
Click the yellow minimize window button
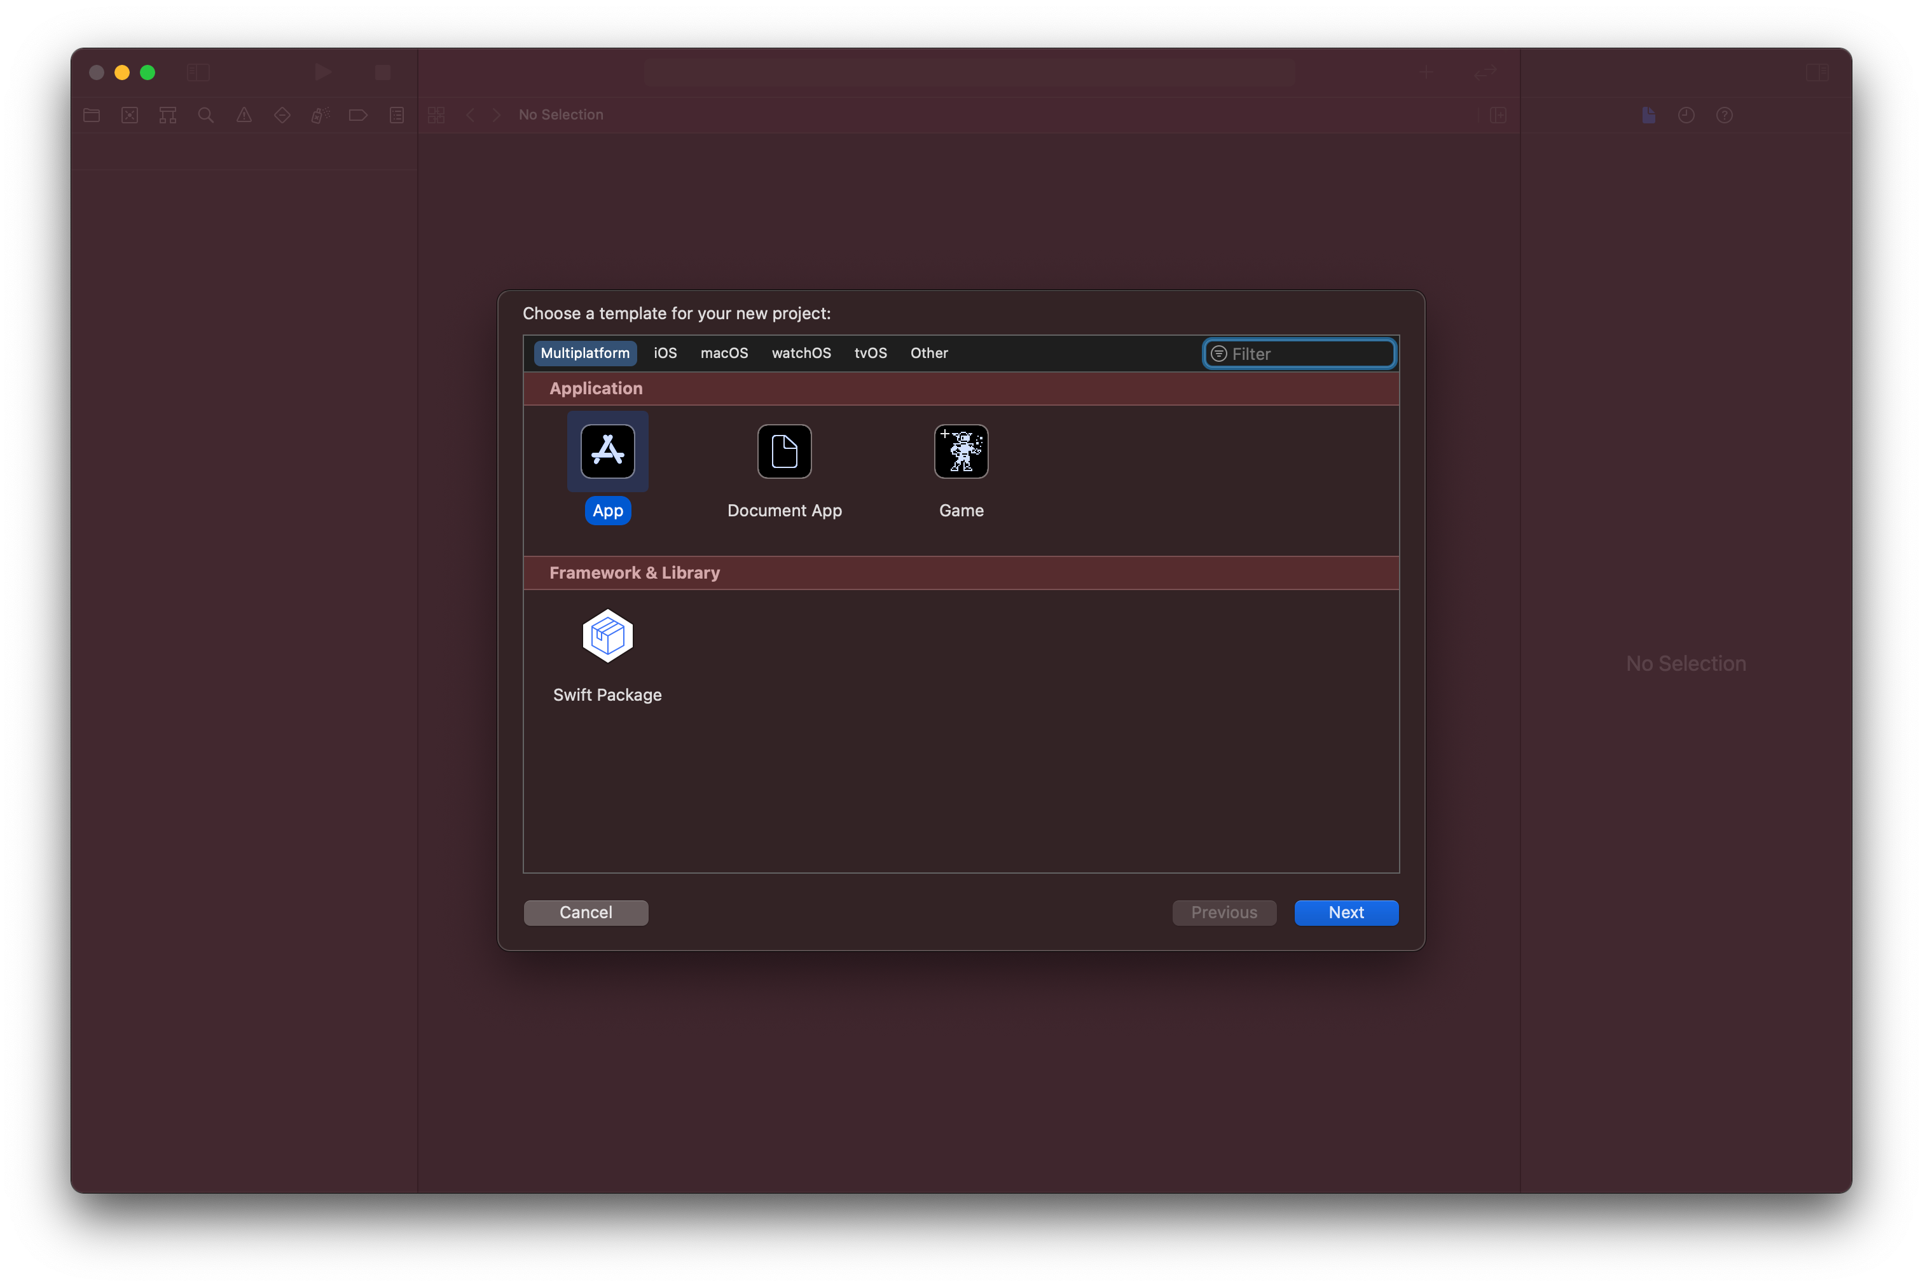[121, 72]
